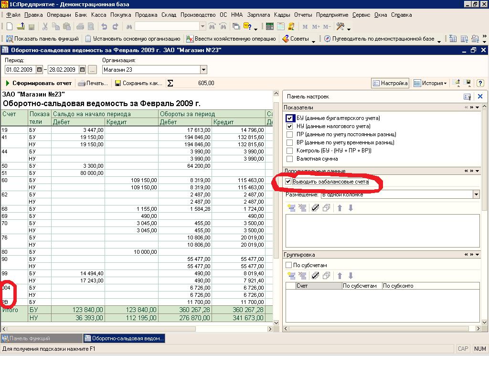Screen dimensions: 489x367
Task: Open the Размещение dropdown arrow
Action: click(x=476, y=194)
